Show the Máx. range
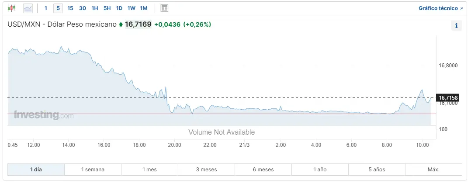This screenshot has height=184, width=471. 433,170
